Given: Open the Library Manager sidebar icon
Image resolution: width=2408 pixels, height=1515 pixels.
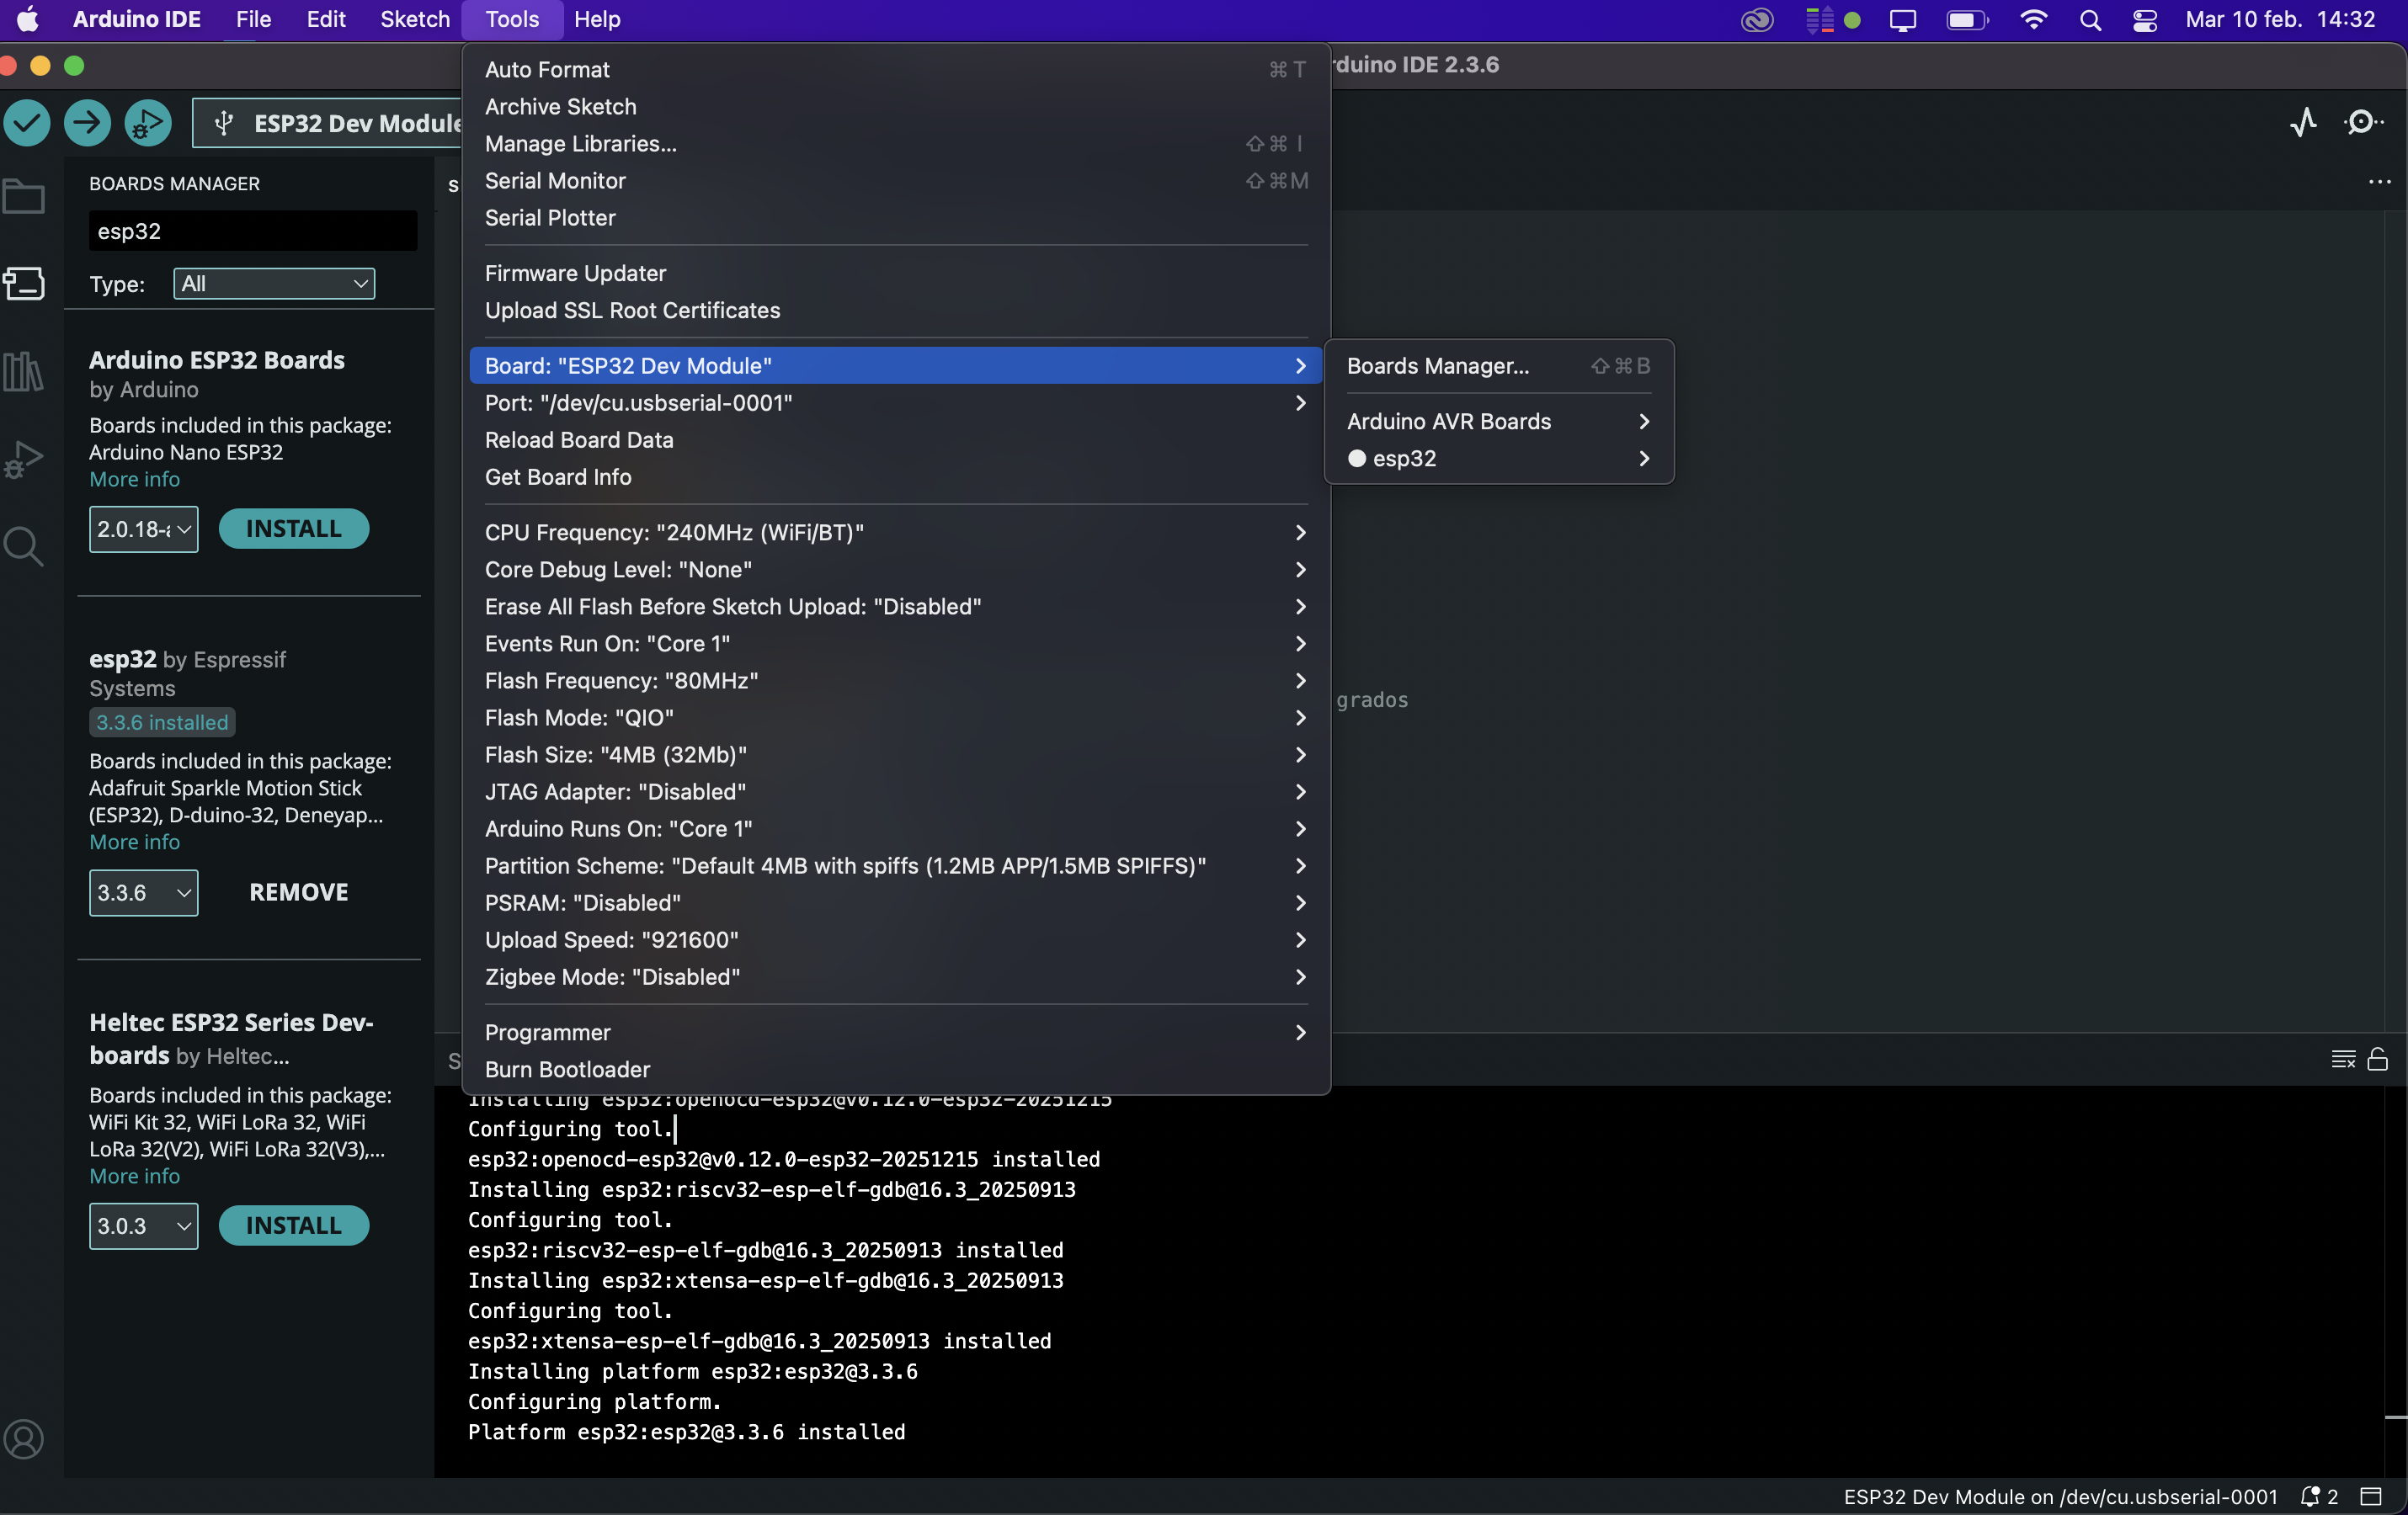Looking at the screenshot, I should tap(24, 372).
